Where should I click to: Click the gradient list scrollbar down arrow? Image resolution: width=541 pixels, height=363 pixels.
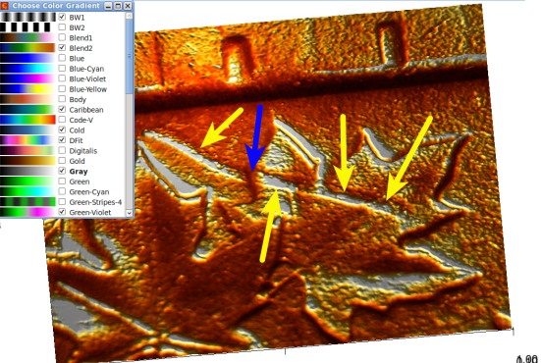pyautogui.click(x=130, y=213)
